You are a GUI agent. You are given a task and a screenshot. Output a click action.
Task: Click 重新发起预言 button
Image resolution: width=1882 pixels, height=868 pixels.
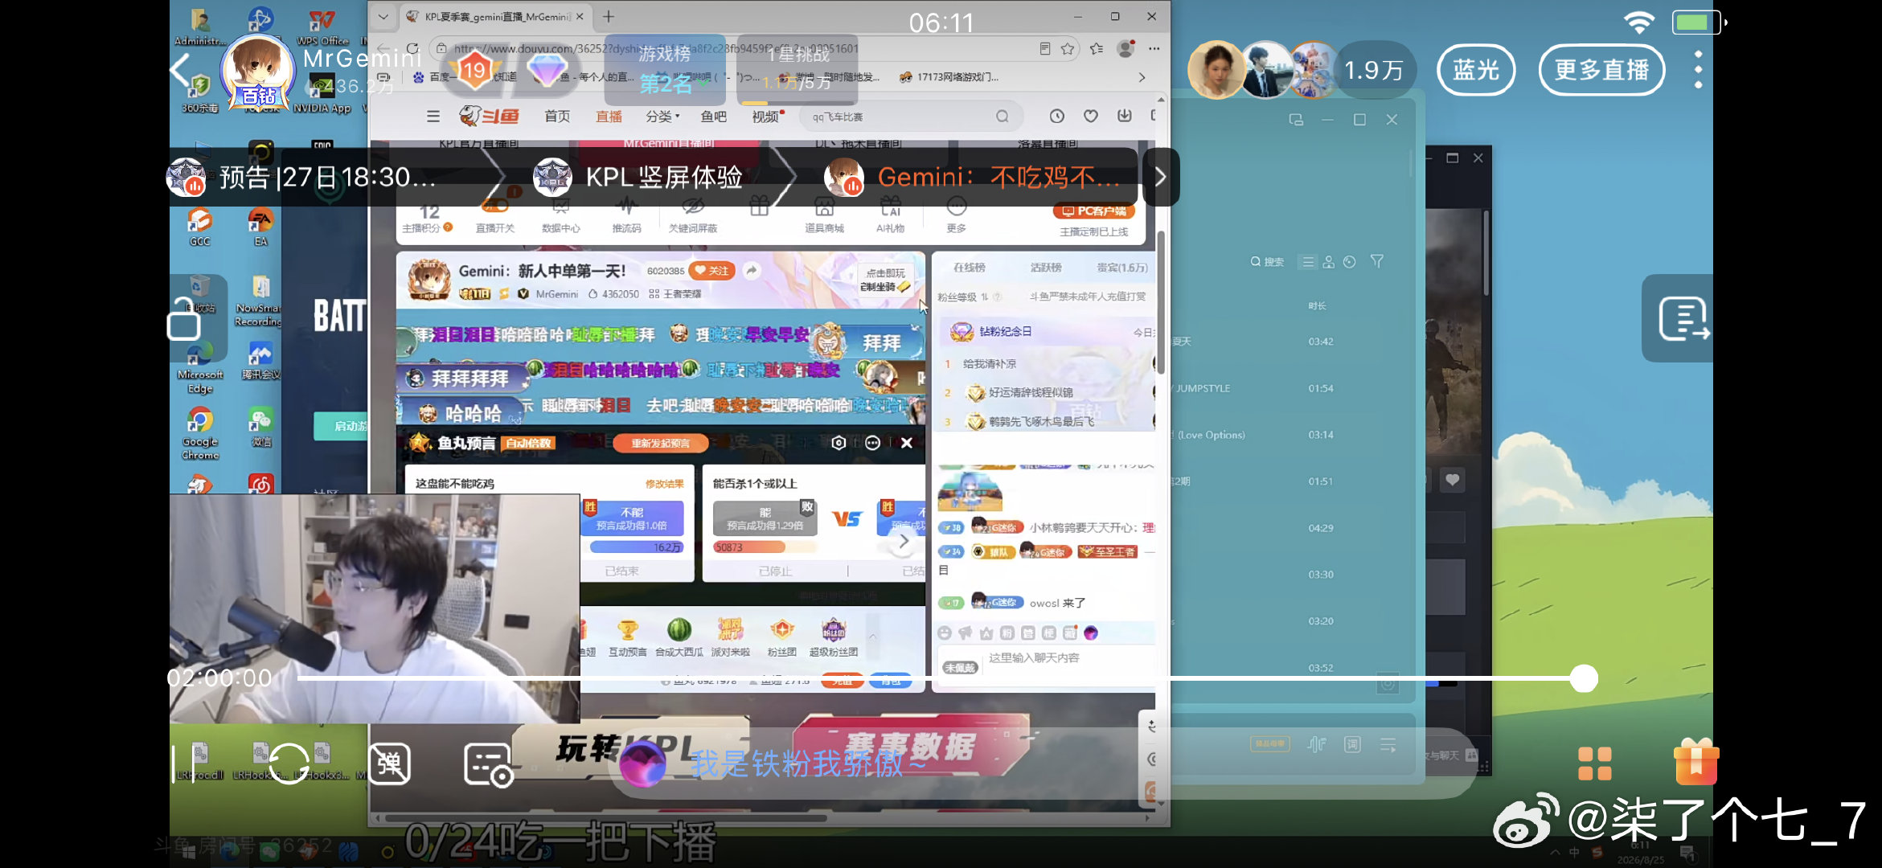pos(660,443)
